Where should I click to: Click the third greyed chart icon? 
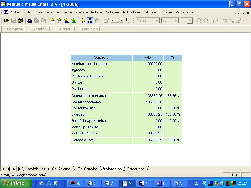pos(43,21)
